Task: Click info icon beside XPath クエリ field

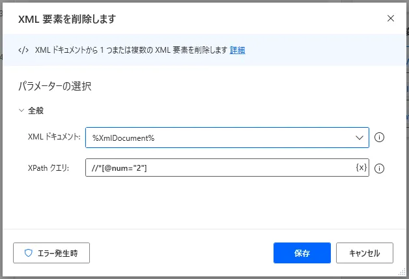Action: pyautogui.click(x=379, y=168)
